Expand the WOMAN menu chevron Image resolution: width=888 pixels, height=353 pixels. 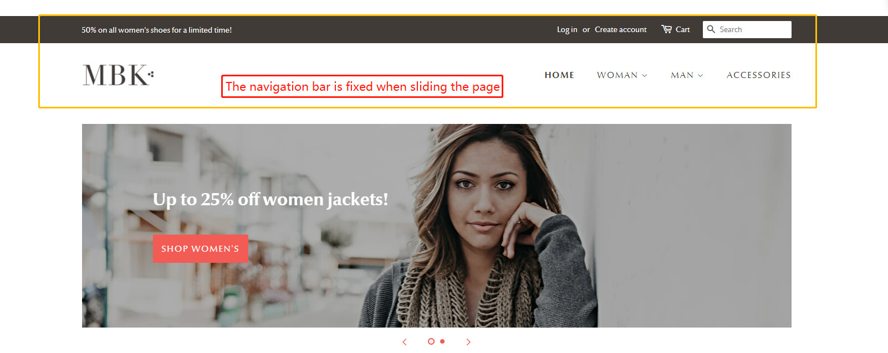click(645, 76)
